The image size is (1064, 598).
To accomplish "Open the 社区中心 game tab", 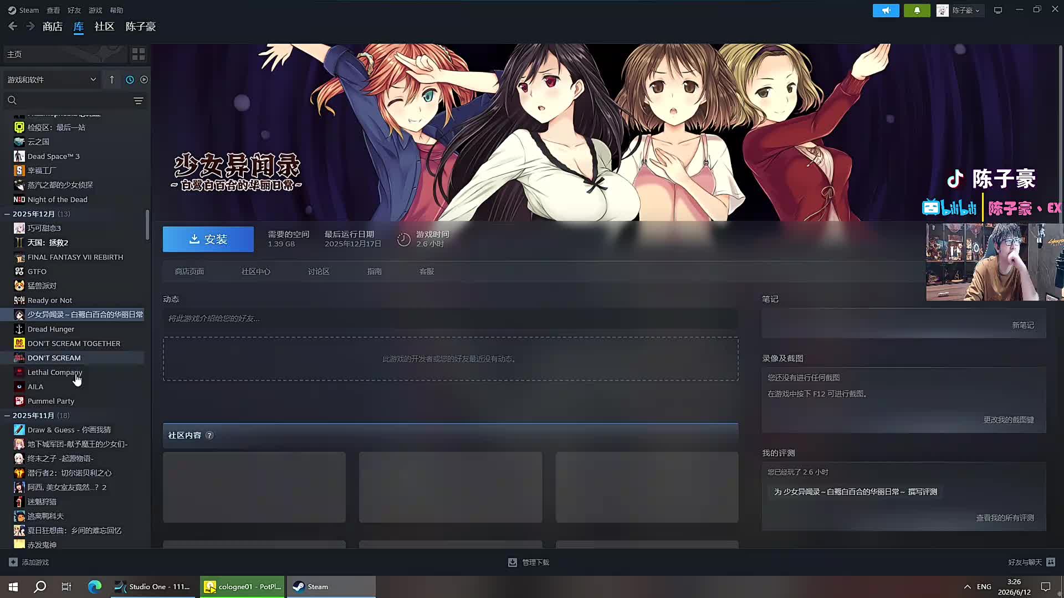I will pos(256,271).
